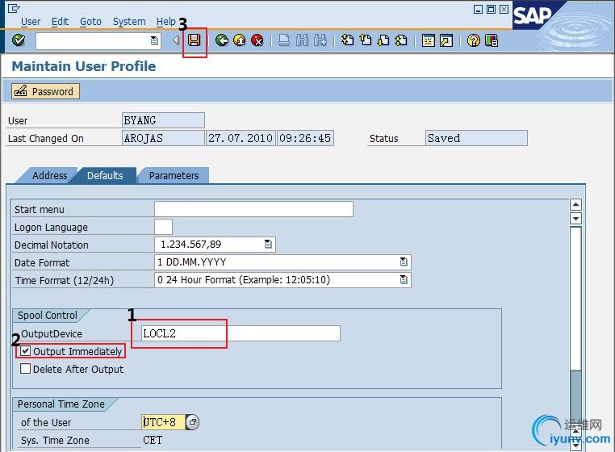Click the Logon Language field

pyautogui.click(x=163, y=227)
